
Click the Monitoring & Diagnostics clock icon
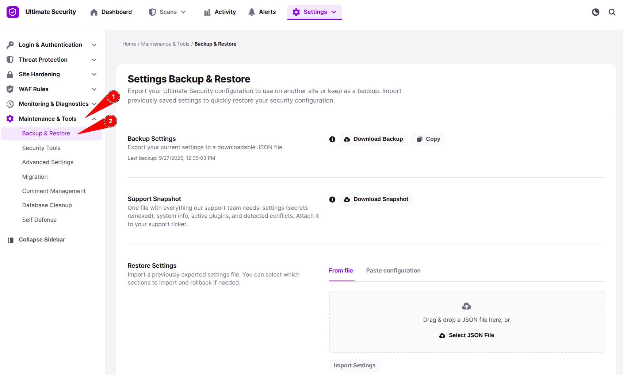tap(10, 104)
